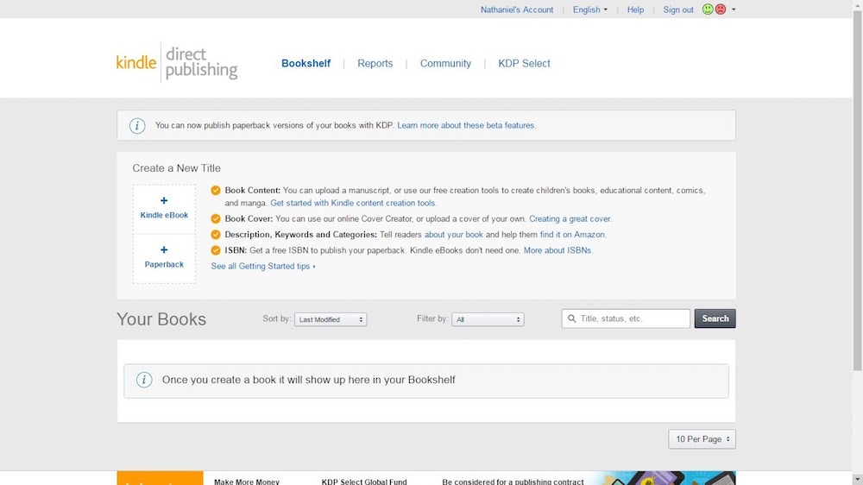Open the Creating a great cover link
Viewport: 863px width, 485px height.
pyautogui.click(x=570, y=218)
